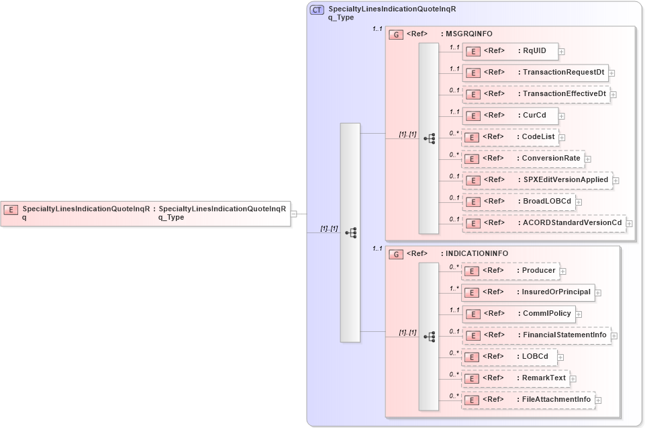The height and width of the screenshot is (428, 645).
Task: Click the E icon on the CommlPolicy element
Action: point(473,314)
